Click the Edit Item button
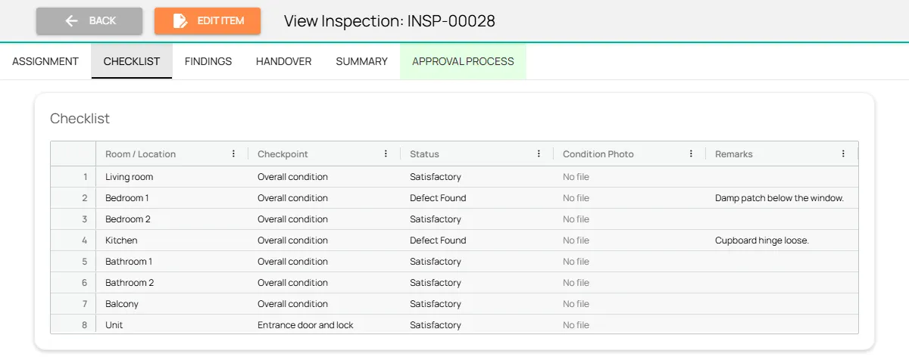 (208, 20)
